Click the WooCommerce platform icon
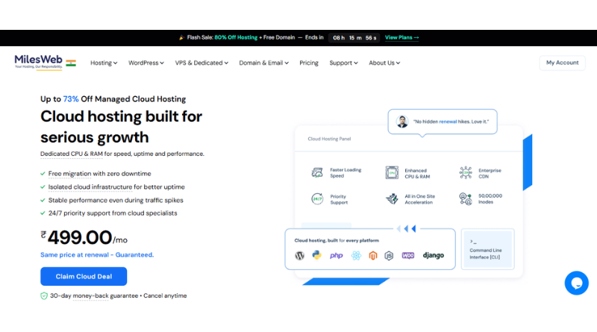Screen dimensions: 597x332 407,255
